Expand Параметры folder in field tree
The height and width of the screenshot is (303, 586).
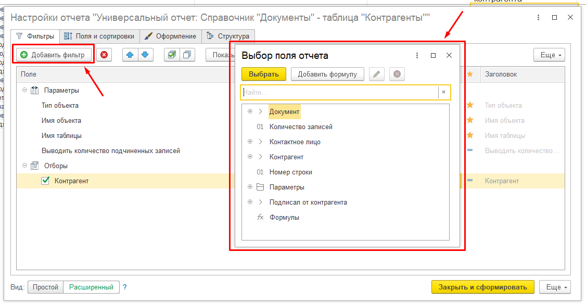tap(250, 187)
